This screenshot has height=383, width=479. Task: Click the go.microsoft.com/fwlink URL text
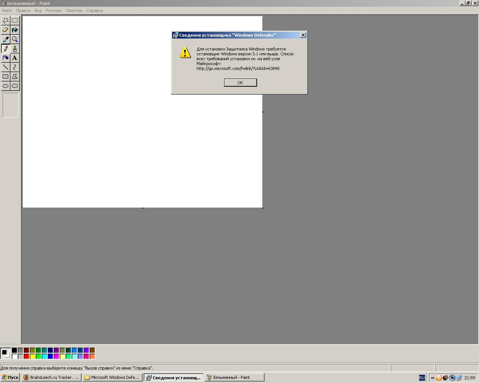coord(238,68)
